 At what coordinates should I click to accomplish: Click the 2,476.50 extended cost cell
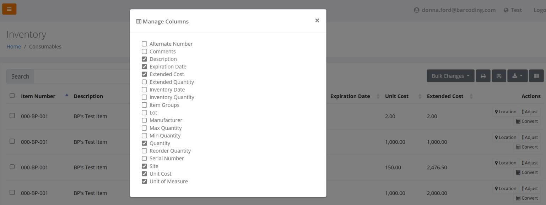pyautogui.click(x=437, y=167)
